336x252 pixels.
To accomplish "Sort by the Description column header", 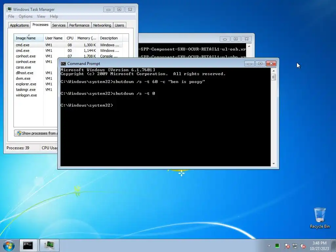I will click(110, 38).
